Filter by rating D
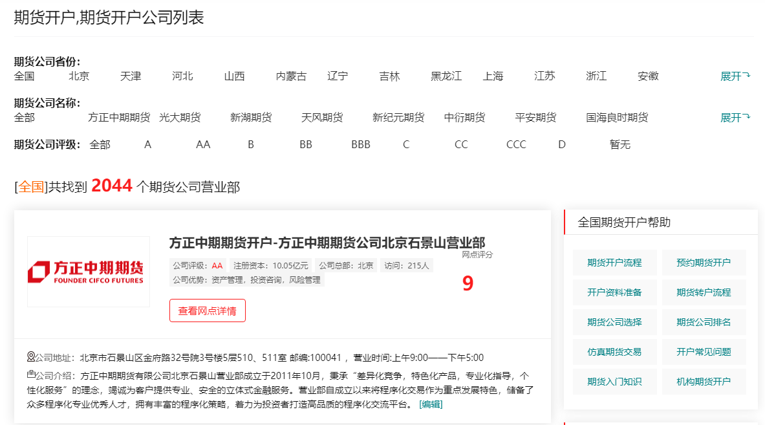Screen dimensions: 765x425 [562, 144]
